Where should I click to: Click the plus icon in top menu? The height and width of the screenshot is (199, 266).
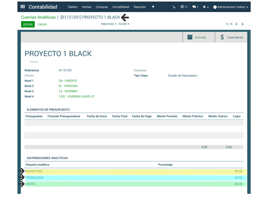pos(153,7)
